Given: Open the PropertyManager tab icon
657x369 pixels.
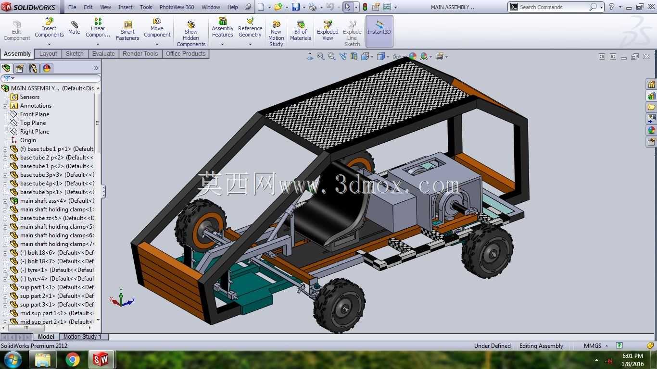Looking at the screenshot, I should coord(20,68).
